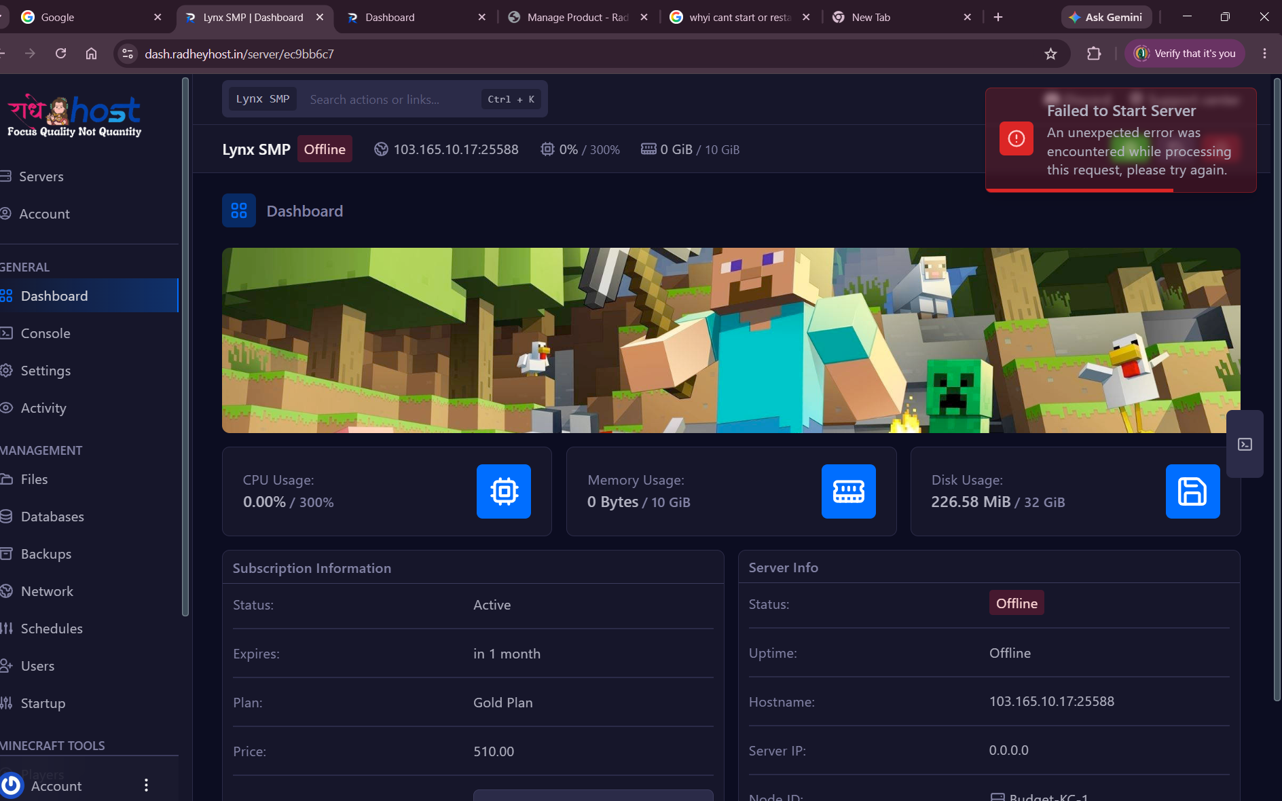Bookmark this page with the star icon
This screenshot has width=1282, height=801.
(x=1051, y=54)
